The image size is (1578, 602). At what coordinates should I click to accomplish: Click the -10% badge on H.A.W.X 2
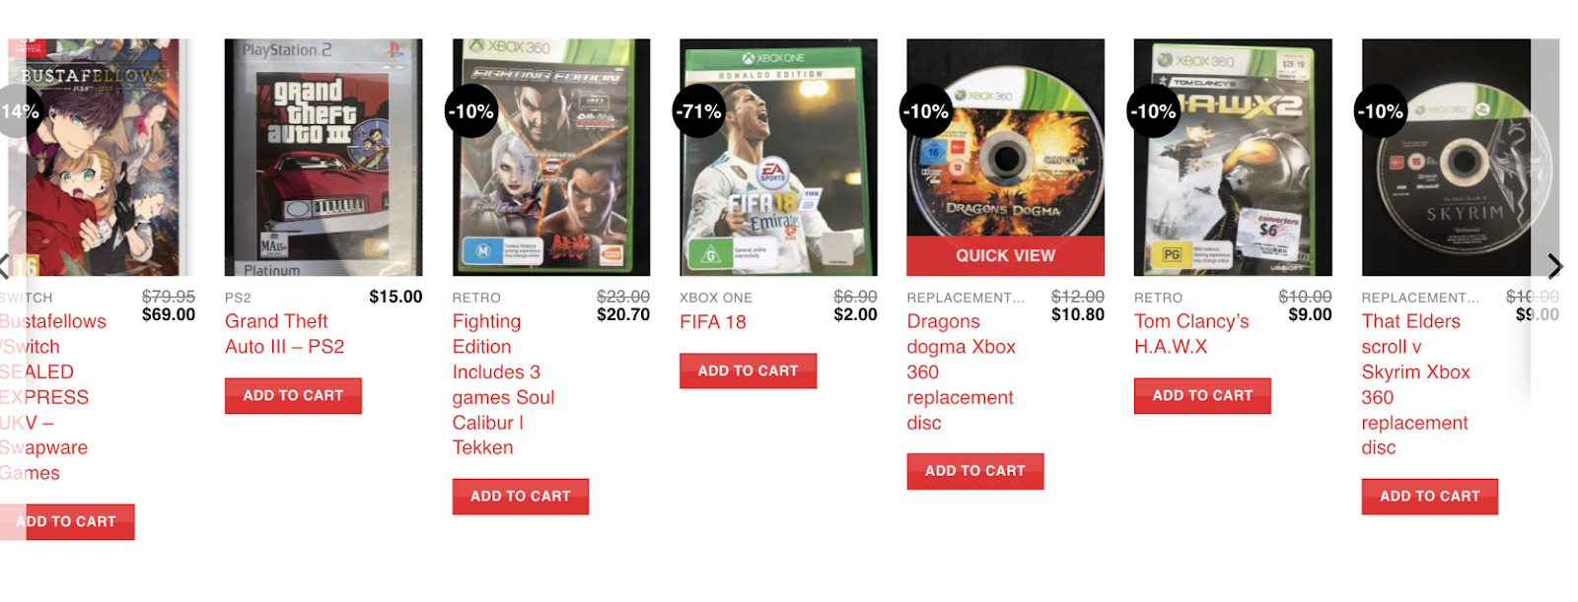1153,111
